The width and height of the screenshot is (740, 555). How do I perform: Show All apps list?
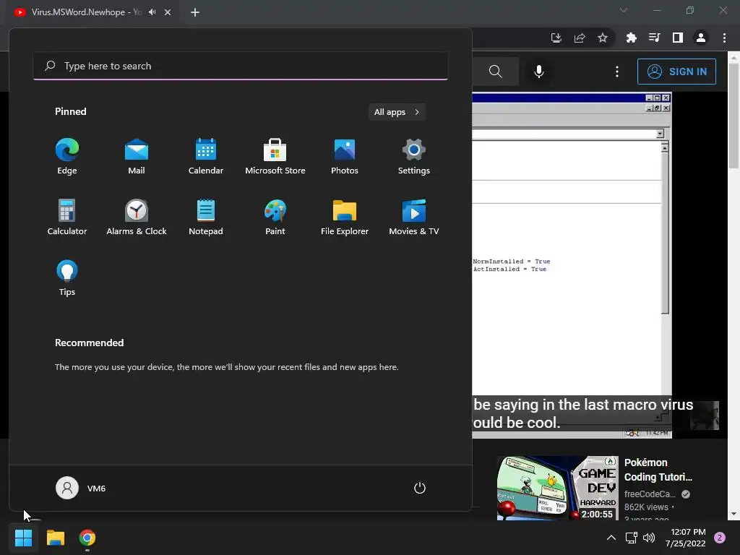point(397,112)
